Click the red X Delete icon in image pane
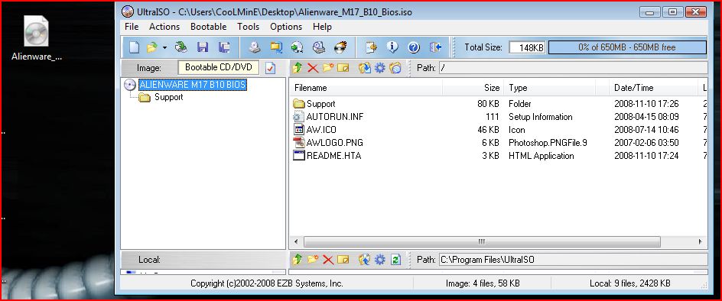Viewport: 722px width, 301px height. [313, 68]
